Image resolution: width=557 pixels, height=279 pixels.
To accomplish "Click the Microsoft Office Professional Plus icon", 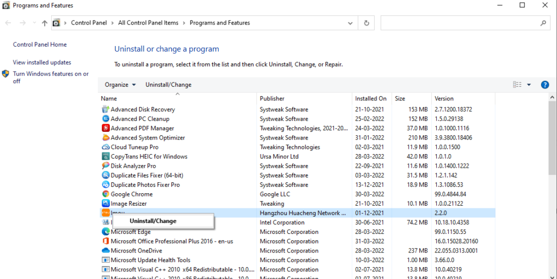I will point(106,241).
